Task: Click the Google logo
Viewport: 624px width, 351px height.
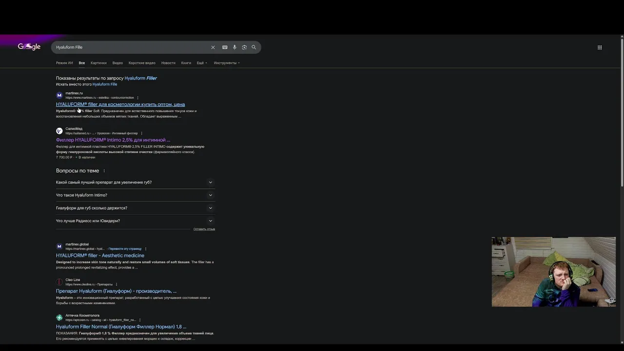Action: [x=29, y=47]
